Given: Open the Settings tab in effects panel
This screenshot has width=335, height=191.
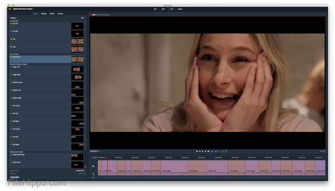Looking at the screenshot, I should (x=44, y=14).
